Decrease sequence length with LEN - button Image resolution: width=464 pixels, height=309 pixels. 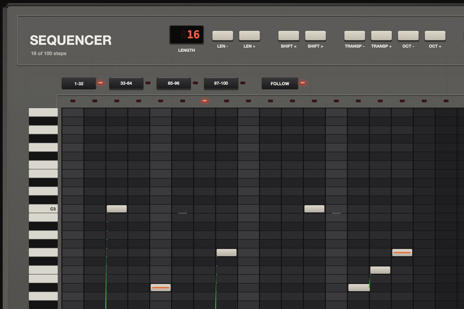tap(222, 36)
